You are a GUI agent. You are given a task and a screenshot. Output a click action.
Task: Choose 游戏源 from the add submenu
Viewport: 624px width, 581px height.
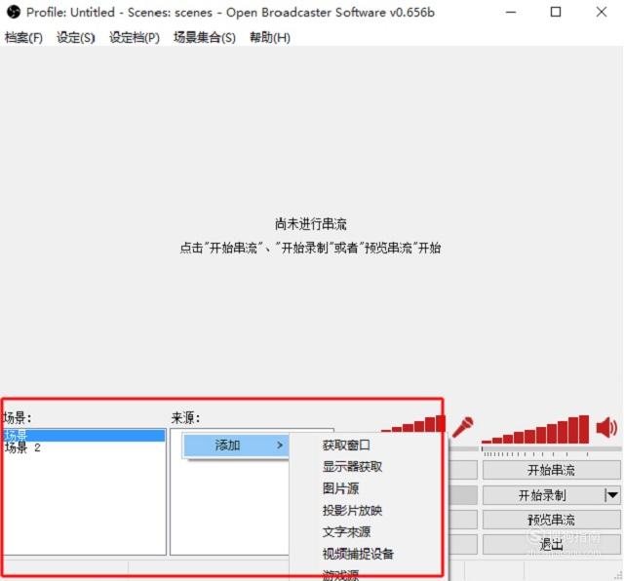point(340,575)
